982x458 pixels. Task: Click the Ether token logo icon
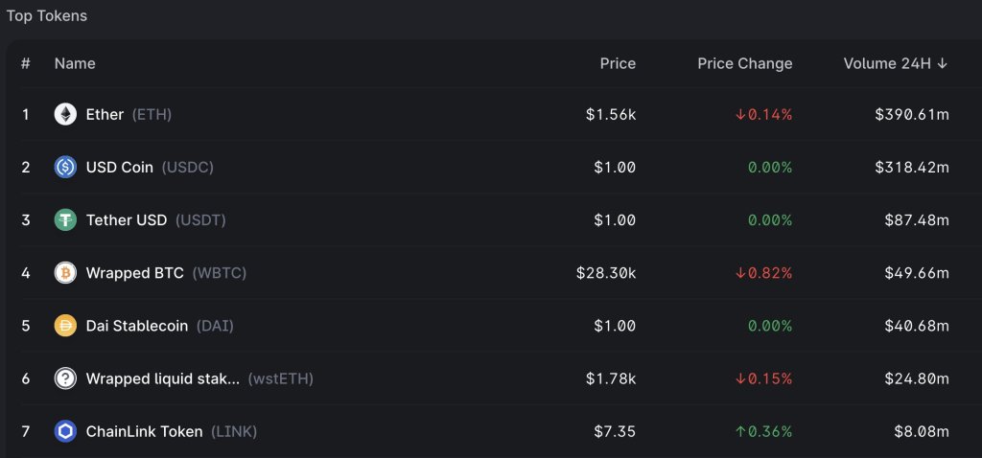pos(65,115)
